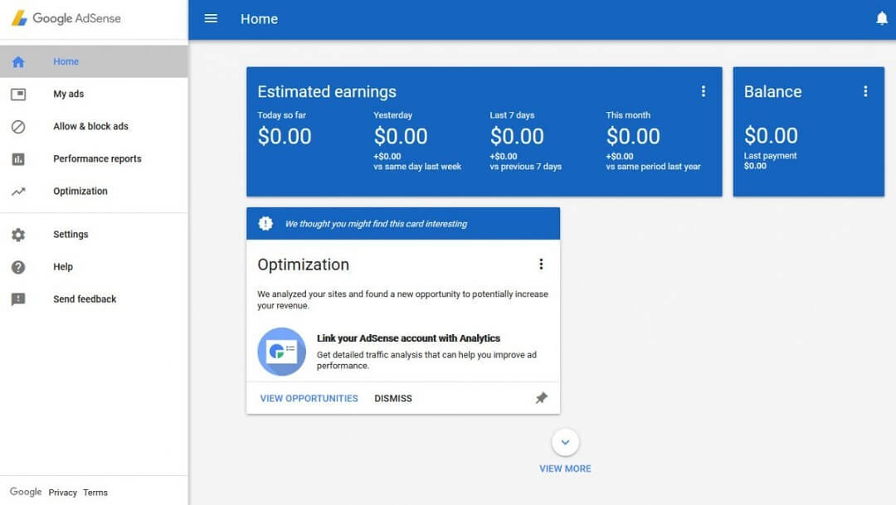This screenshot has height=505, width=896.
Task: Open Allow & block ads section
Action: [x=94, y=126]
